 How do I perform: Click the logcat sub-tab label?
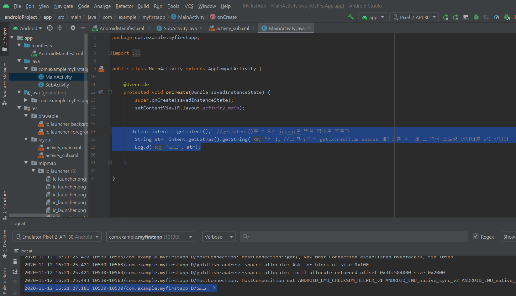tap(26, 251)
